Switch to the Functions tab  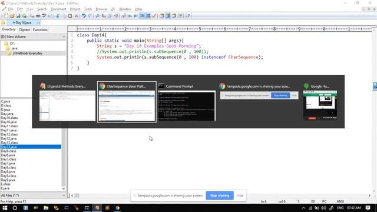40,30
